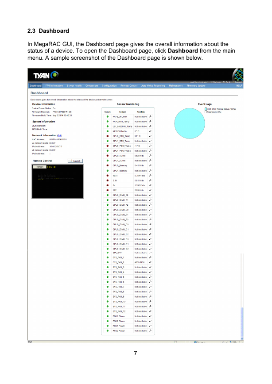Open magnifier icon for 5V sensor
The height and width of the screenshot is (384, 272).
pyautogui.click(x=150, y=185)
